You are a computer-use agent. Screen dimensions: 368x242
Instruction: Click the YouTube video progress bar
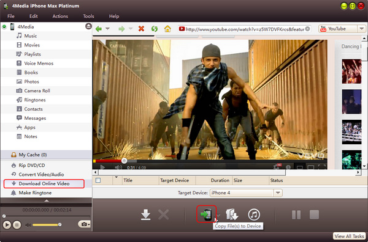point(210,161)
